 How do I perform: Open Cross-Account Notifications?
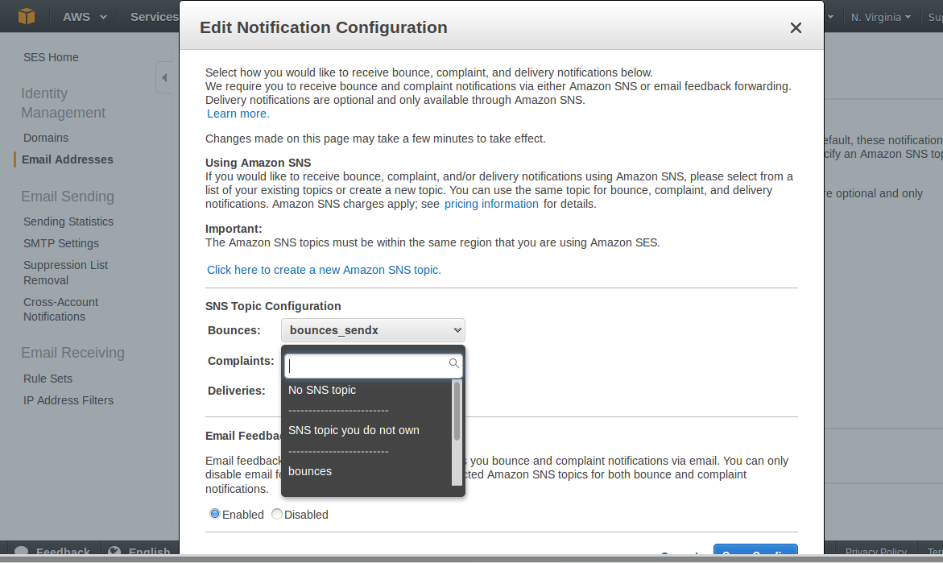[x=60, y=309]
